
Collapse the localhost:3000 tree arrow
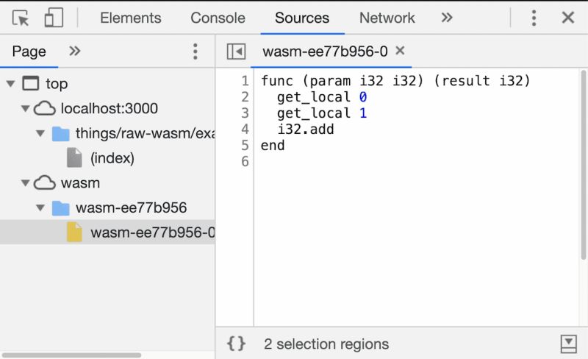coord(25,109)
